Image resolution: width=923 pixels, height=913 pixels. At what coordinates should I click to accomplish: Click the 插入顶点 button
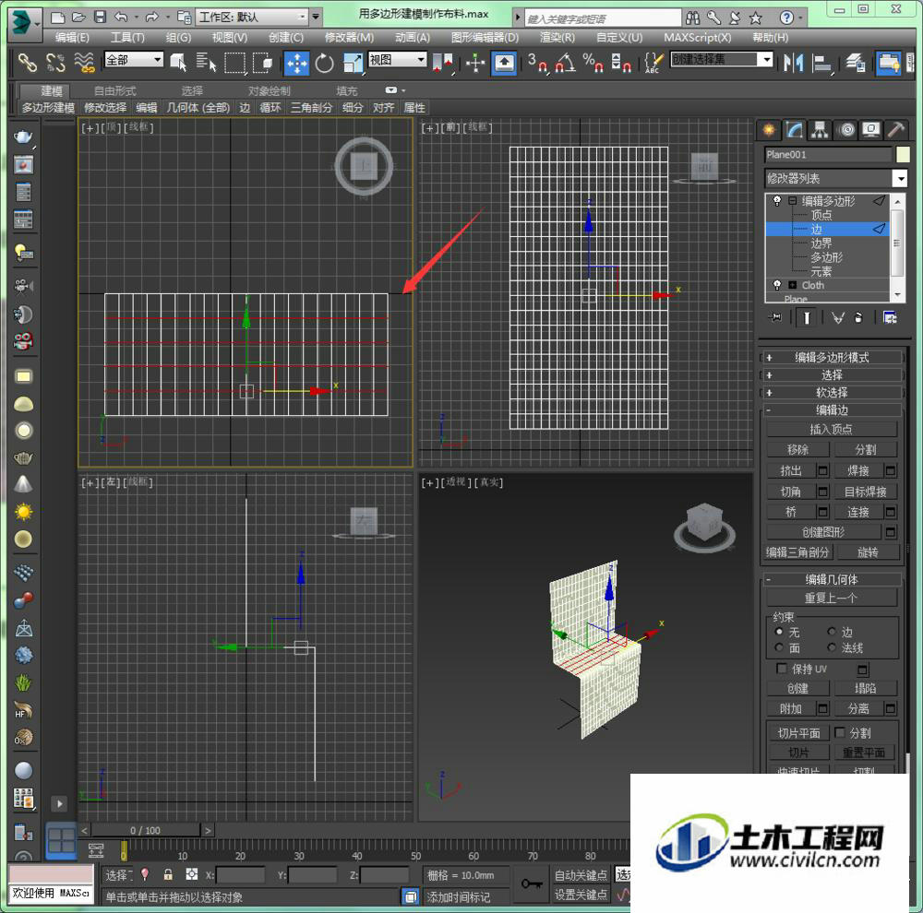[832, 430]
